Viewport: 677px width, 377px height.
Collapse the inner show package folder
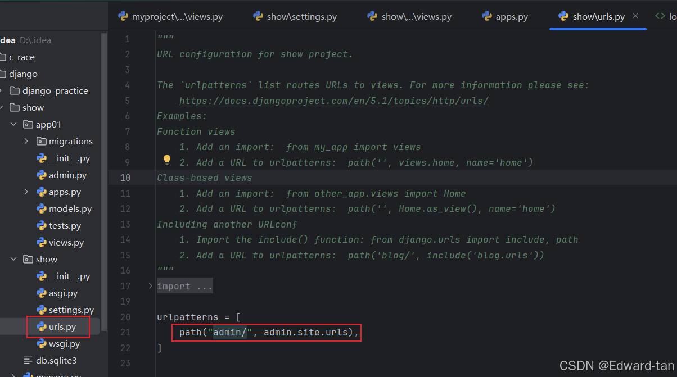(13, 260)
